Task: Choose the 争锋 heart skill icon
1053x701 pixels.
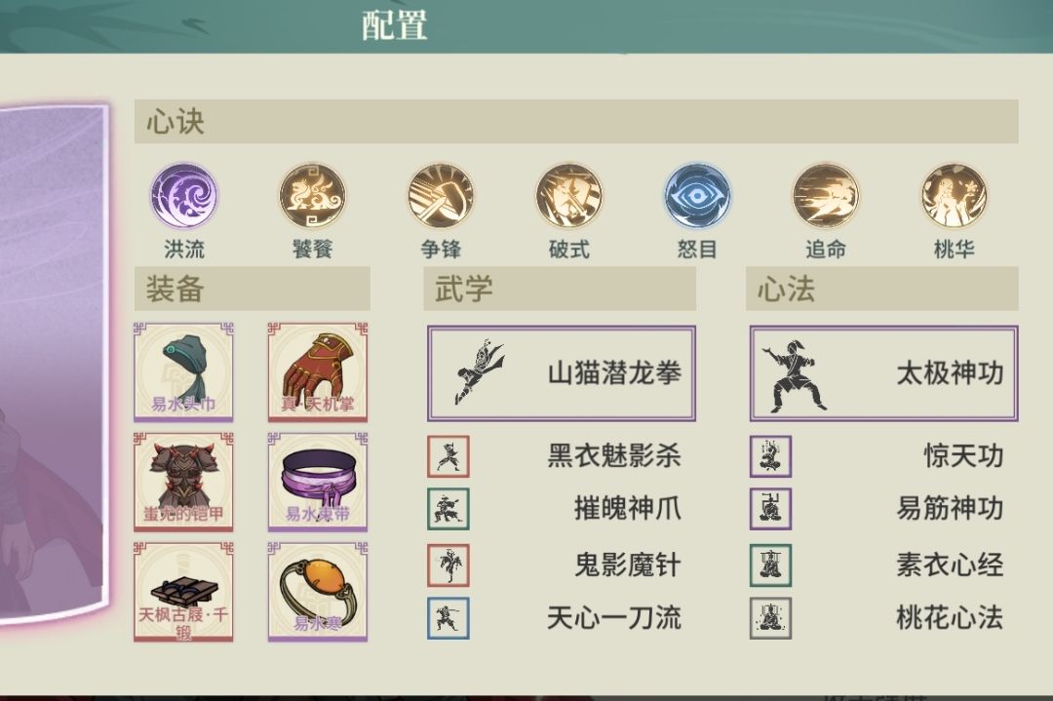Action: tap(442, 196)
